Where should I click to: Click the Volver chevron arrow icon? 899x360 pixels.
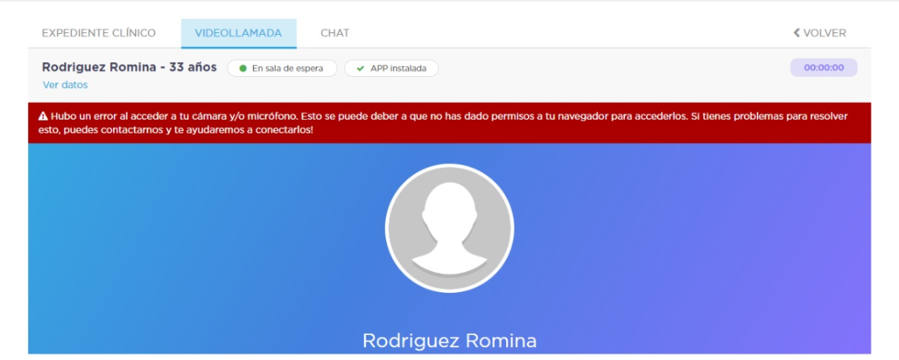[x=796, y=33]
